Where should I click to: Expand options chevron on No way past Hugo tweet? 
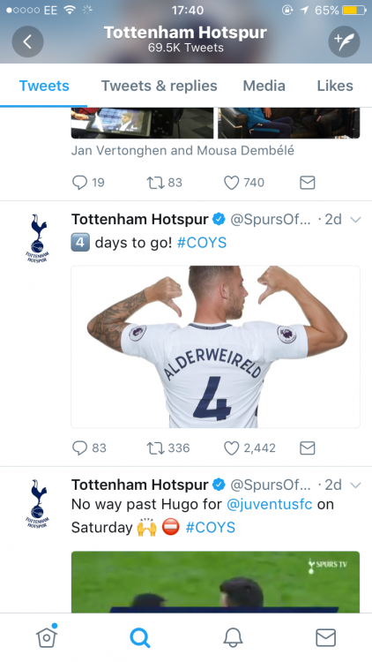point(356,485)
